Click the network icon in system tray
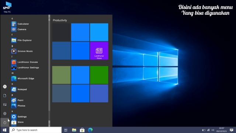 (x=208, y=130)
